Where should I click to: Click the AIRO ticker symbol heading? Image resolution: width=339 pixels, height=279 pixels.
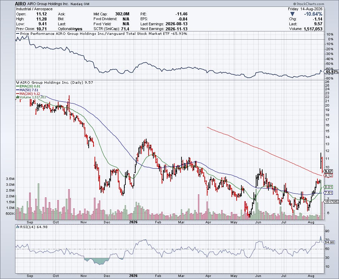(21, 4)
